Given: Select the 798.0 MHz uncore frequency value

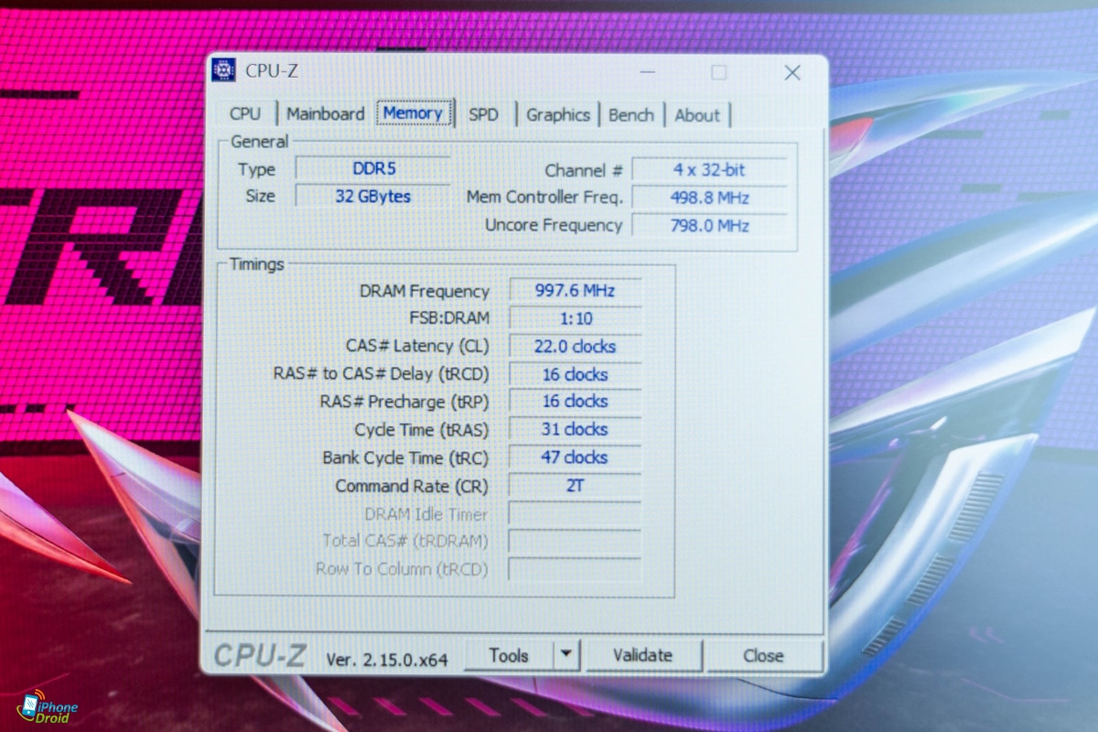Looking at the screenshot, I should point(709,225).
